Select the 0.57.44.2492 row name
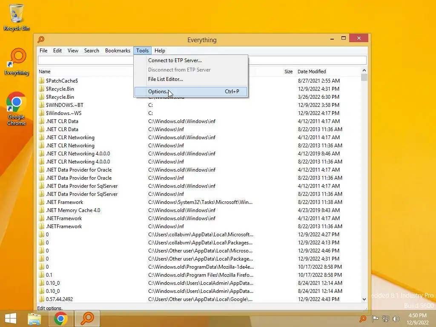436x327 pixels. 59,299
